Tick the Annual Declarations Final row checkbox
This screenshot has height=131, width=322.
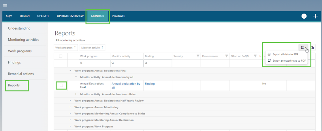(x=61, y=85)
